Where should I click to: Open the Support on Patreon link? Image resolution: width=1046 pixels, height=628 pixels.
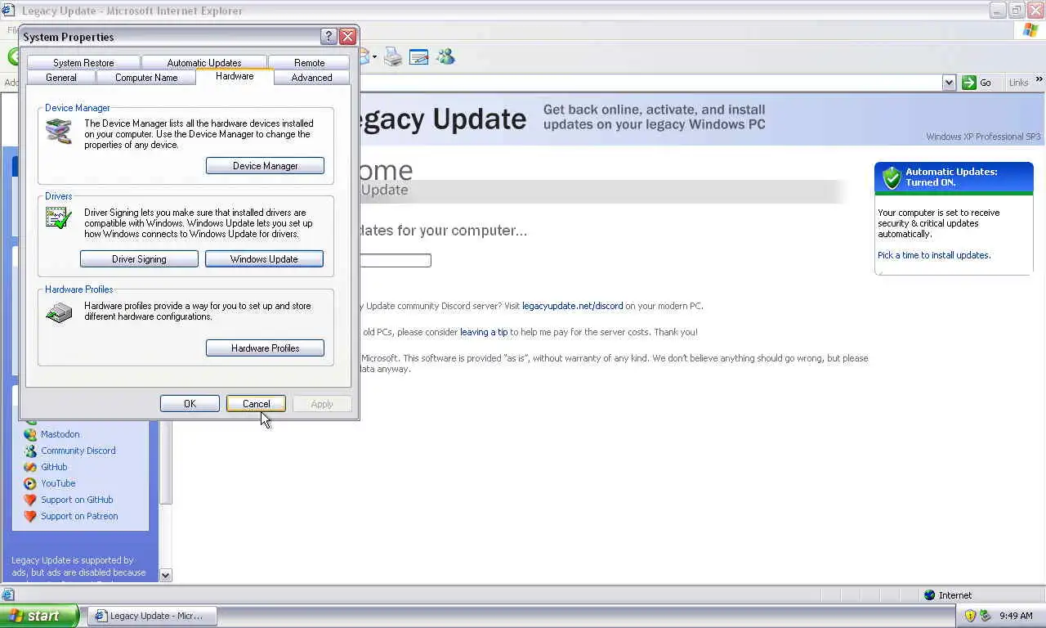click(79, 516)
